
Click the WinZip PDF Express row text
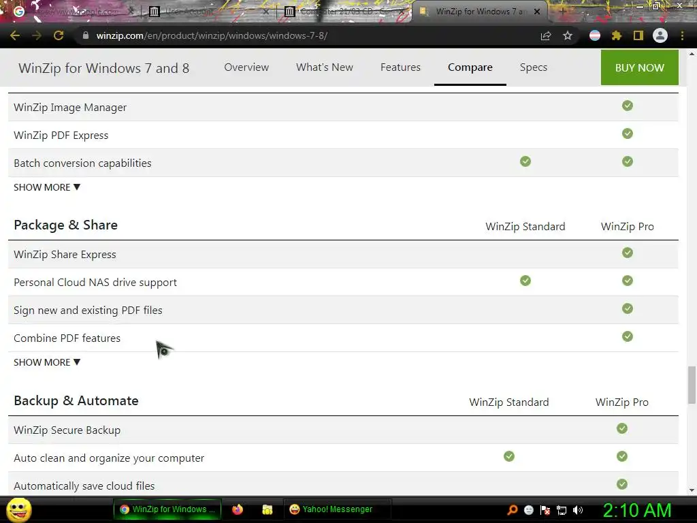coord(61,136)
